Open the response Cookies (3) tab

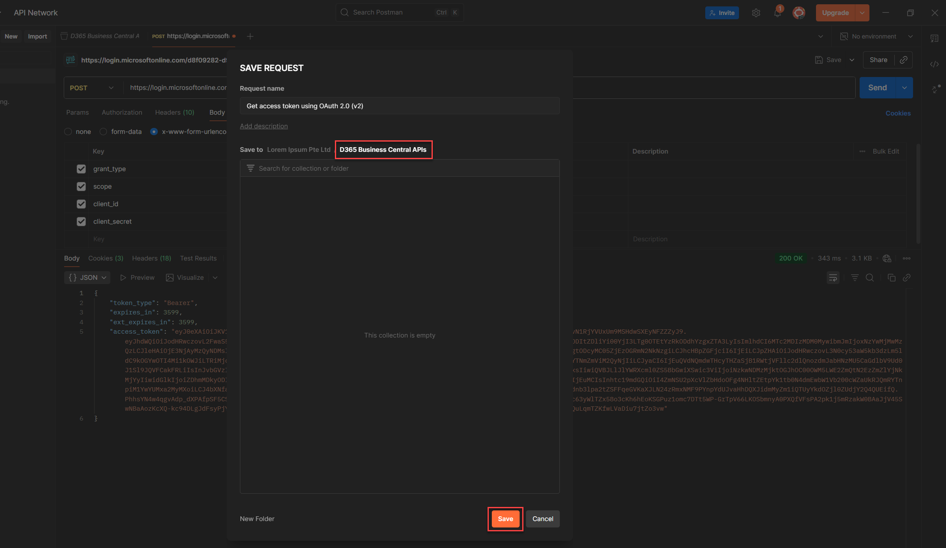(106, 258)
